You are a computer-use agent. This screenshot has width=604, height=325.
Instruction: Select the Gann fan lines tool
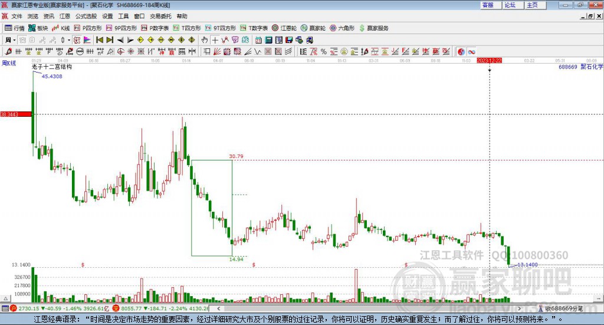point(217,51)
